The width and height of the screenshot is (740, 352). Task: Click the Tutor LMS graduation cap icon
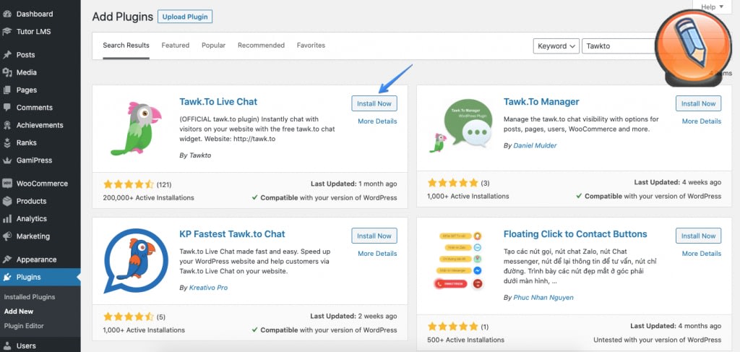point(7,32)
